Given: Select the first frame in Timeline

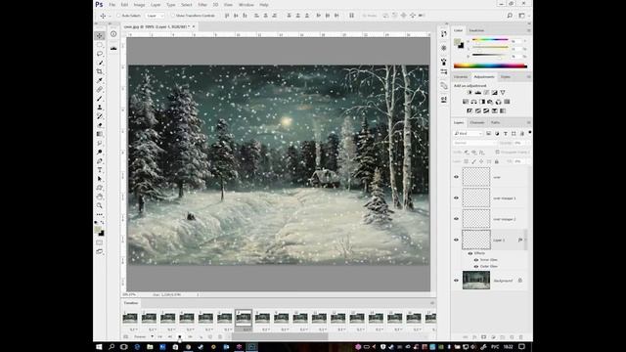Looking at the screenshot, I should pos(130,318).
